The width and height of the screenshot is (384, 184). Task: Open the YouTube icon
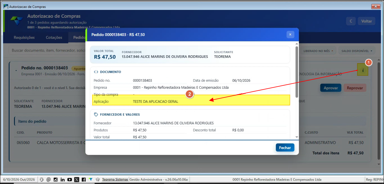(x=70, y=180)
